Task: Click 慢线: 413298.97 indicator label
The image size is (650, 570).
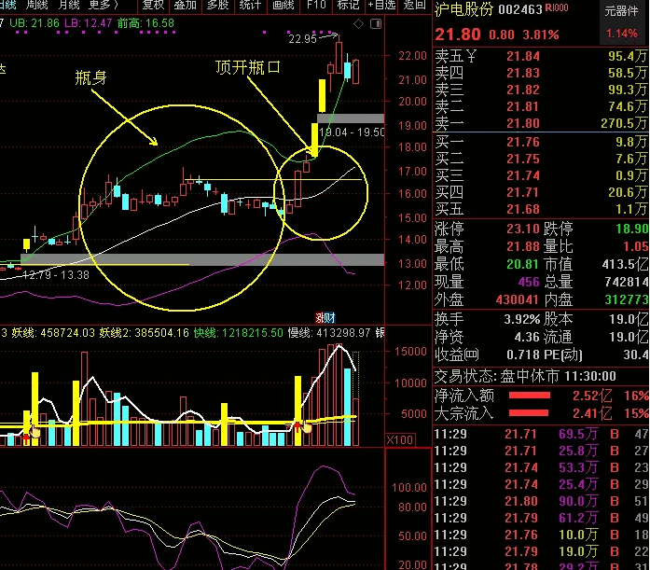Action: click(x=329, y=333)
